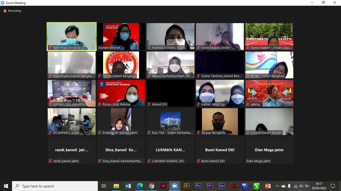This screenshot has height=191, width=341.
Task: Open Adobe After Effects taskbar icon
Action: [222, 186]
